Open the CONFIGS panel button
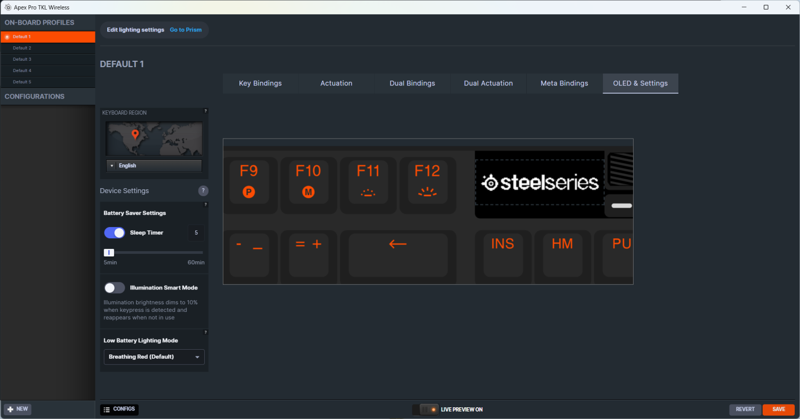This screenshot has height=419, width=800. [119, 409]
